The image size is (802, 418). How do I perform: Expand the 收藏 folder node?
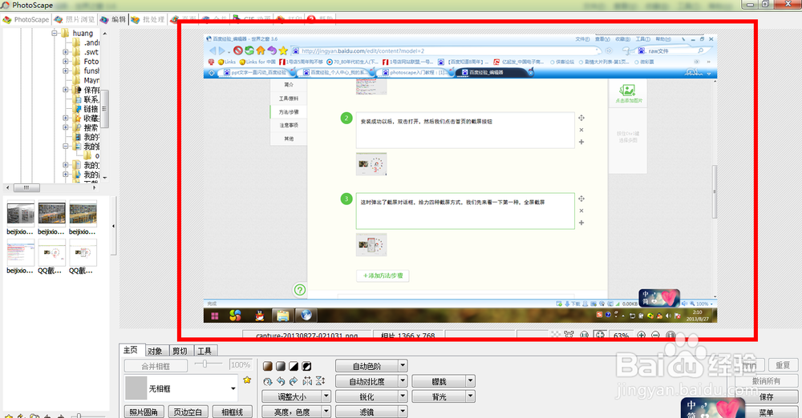click(x=66, y=118)
